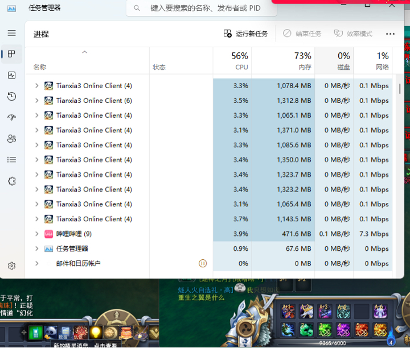
Task: Sort processes by 磁盘 column header
Action: tap(334, 61)
